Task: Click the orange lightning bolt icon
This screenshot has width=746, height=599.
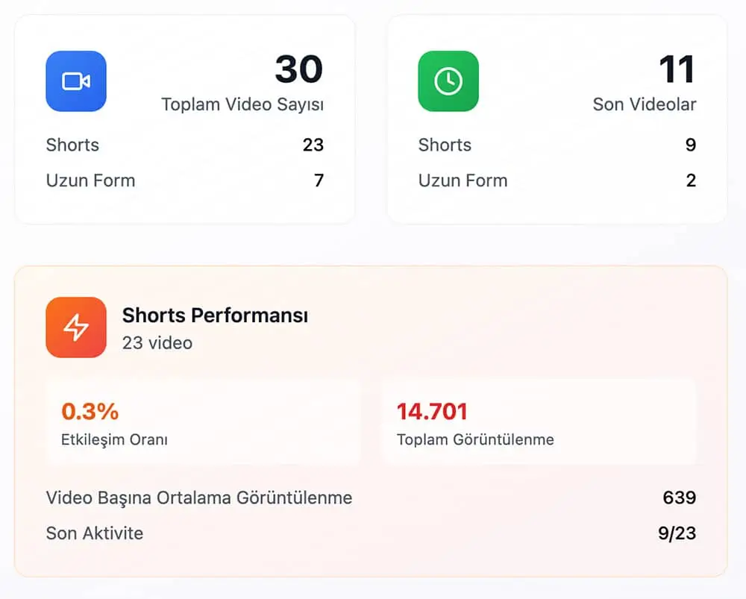Action: coord(76,327)
